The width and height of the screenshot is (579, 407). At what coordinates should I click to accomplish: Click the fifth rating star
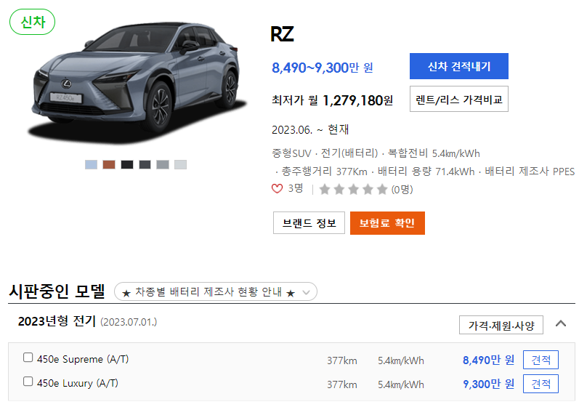(382, 190)
